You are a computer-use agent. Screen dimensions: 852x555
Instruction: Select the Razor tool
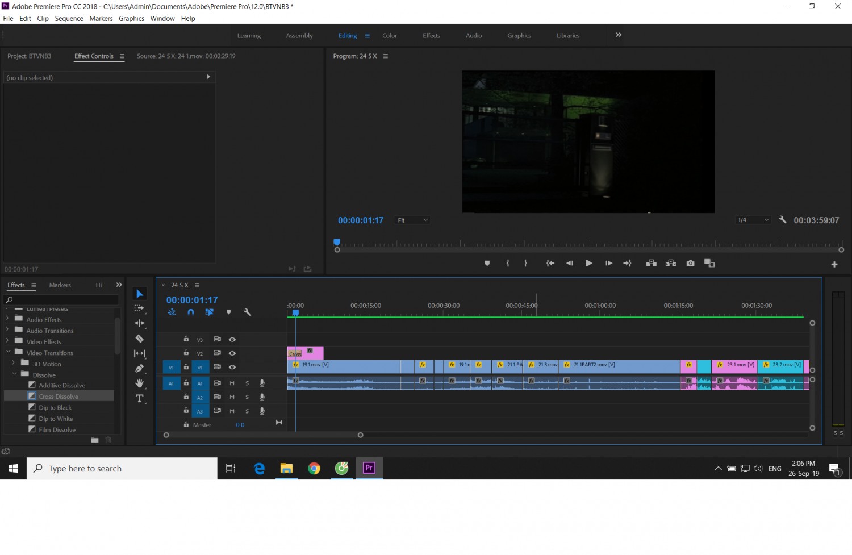[139, 339]
